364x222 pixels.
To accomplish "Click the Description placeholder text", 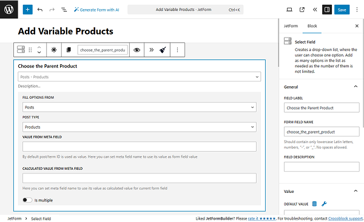I will (29, 86).
